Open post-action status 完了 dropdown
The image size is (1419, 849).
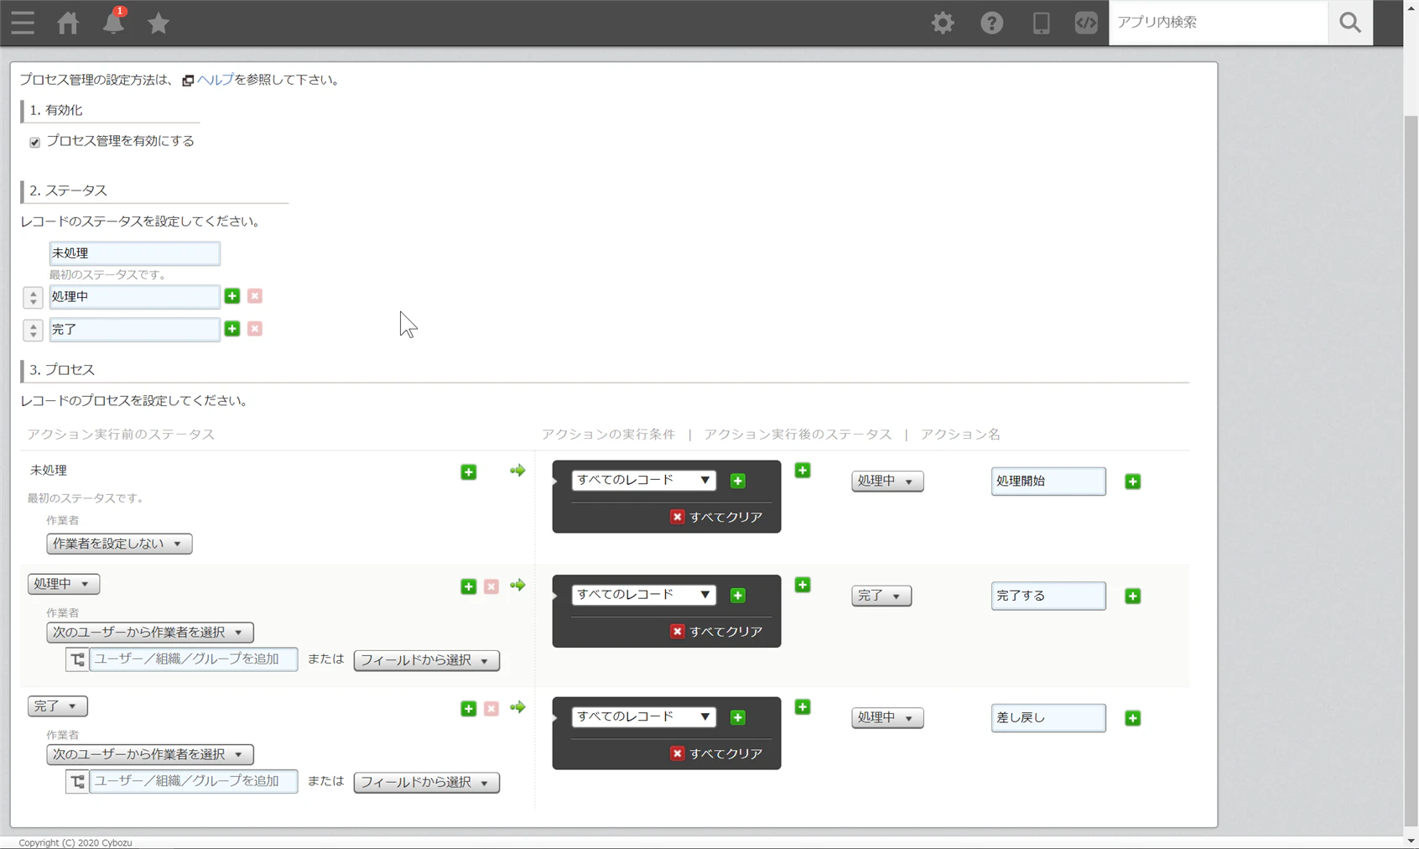pyautogui.click(x=881, y=596)
